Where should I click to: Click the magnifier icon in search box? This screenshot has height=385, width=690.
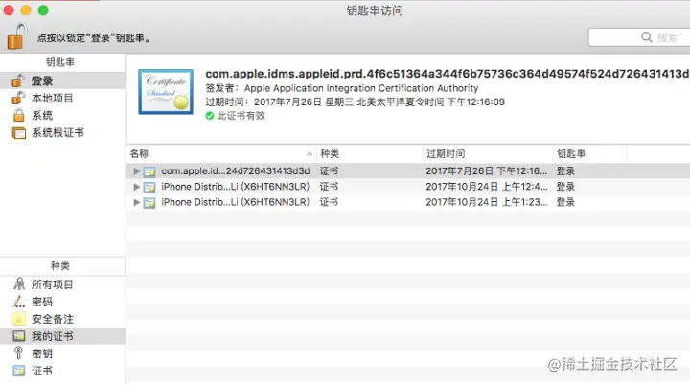coord(647,37)
